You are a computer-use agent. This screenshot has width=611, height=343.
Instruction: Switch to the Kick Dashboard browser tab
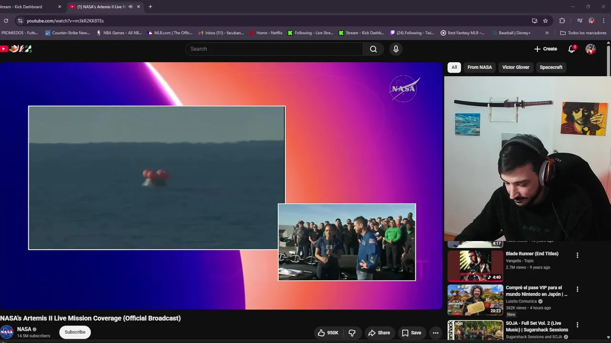tap(29, 7)
